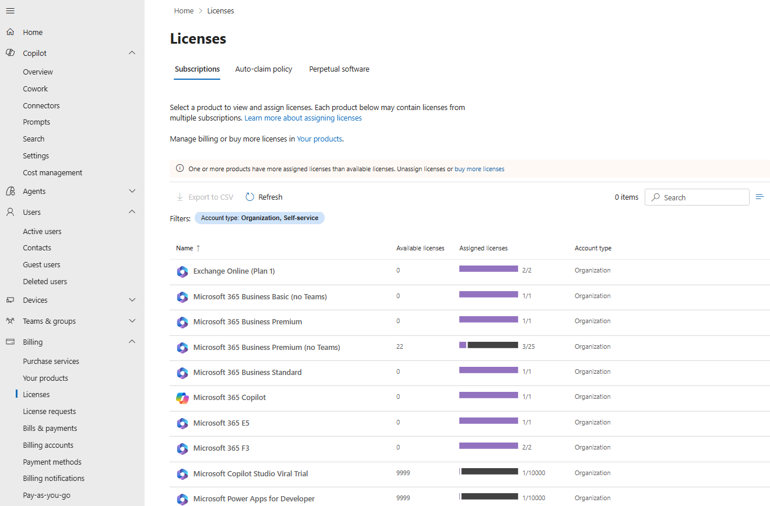The image size is (770, 506).
Task: Collapse the Users navigation section
Action: 132,212
